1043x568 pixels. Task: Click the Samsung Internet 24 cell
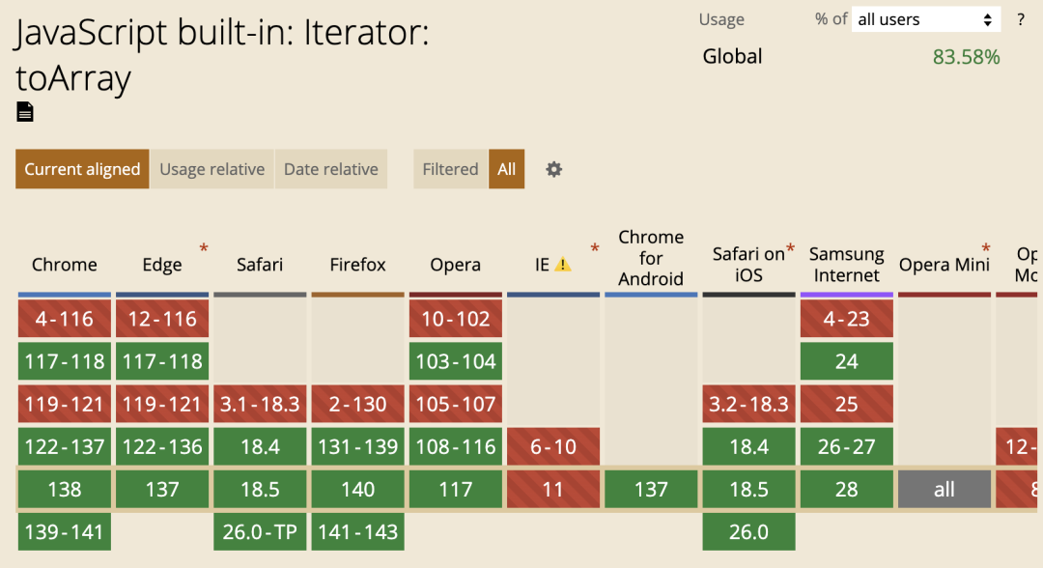click(x=847, y=361)
